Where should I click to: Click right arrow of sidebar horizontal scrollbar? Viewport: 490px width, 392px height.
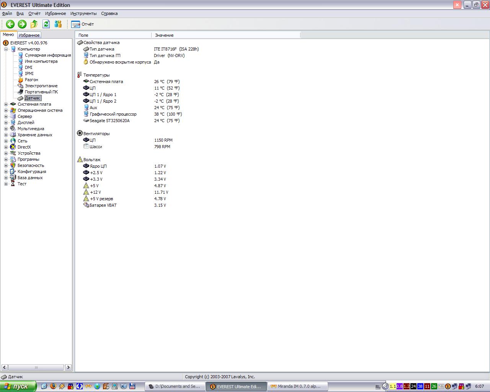click(68, 367)
